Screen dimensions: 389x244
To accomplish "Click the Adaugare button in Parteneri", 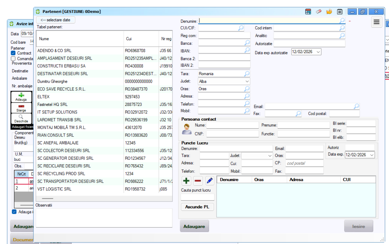I will (194, 226).
